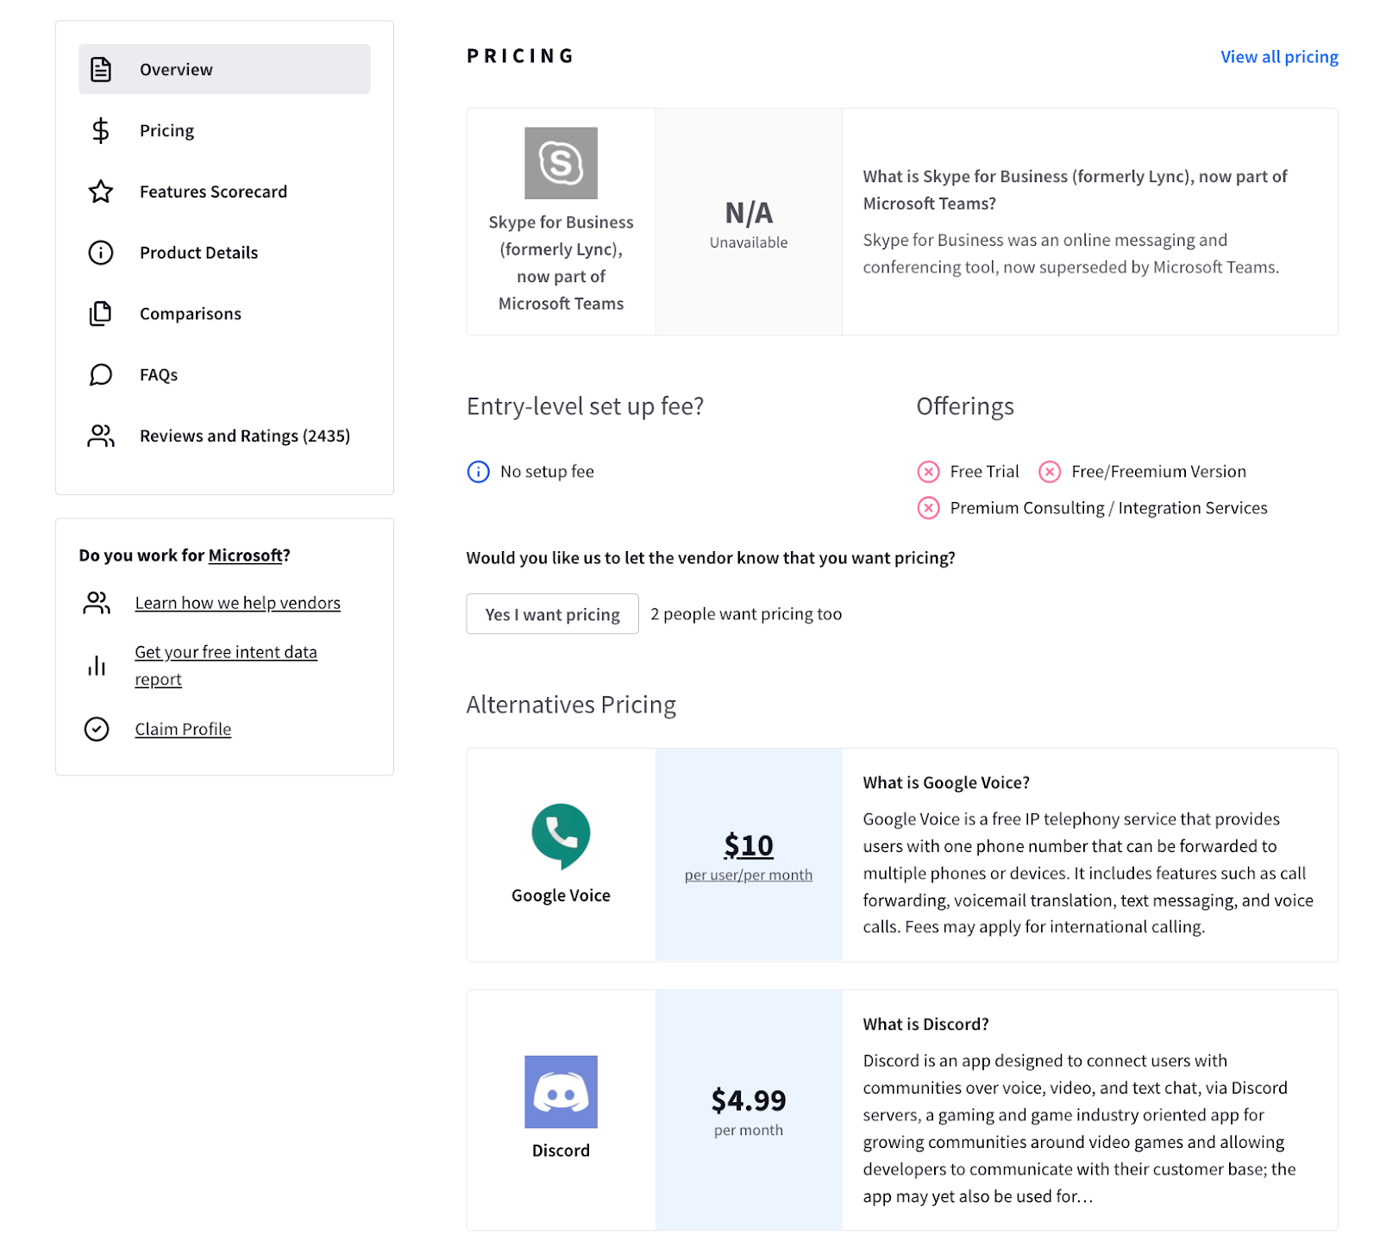1380x1248 pixels.
Task: Open Reviews and Ratings (2435)
Action: point(224,436)
